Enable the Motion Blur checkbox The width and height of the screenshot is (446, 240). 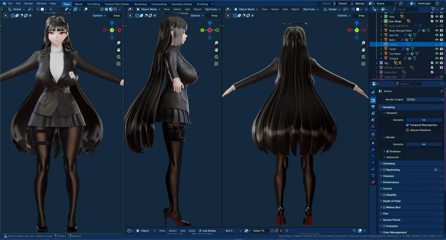384,207
